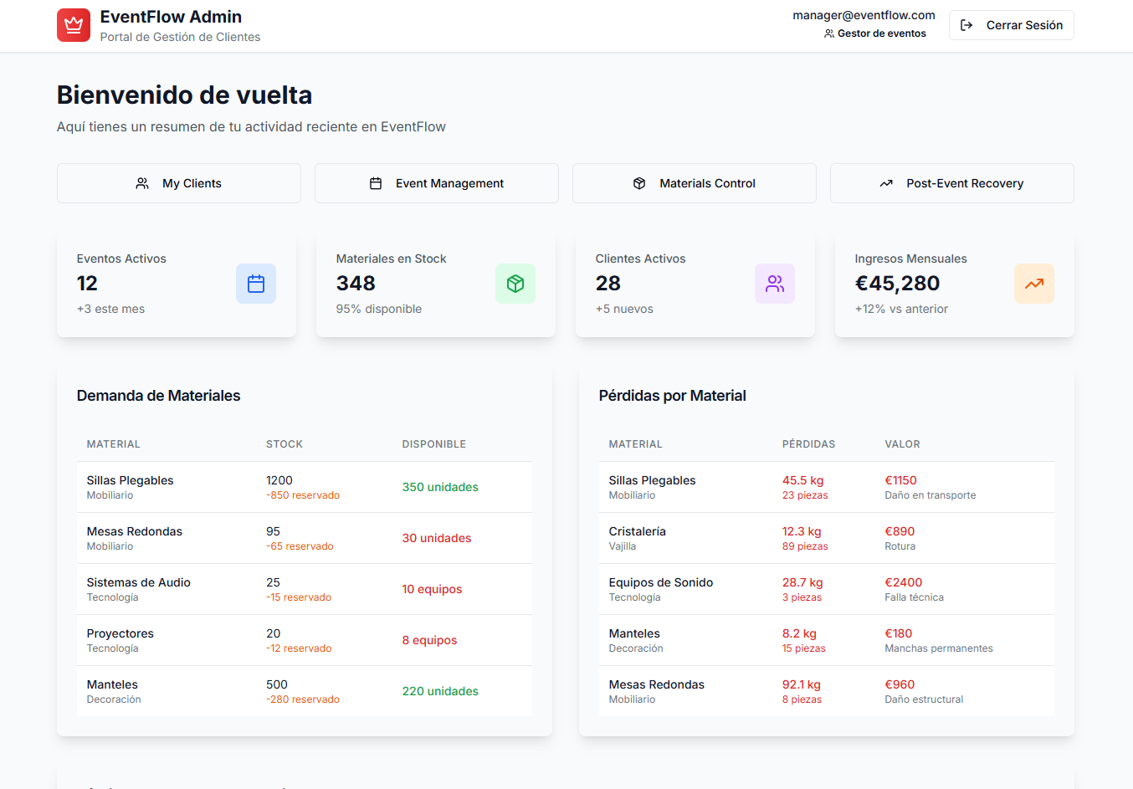The width and height of the screenshot is (1133, 789).
Task: Click the package icon on Materials Control
Action: 639,182
